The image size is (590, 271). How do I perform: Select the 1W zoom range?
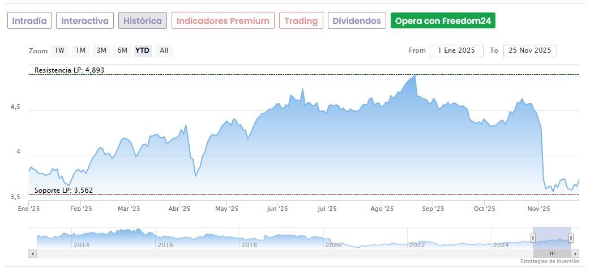click(x=59, y=50)
